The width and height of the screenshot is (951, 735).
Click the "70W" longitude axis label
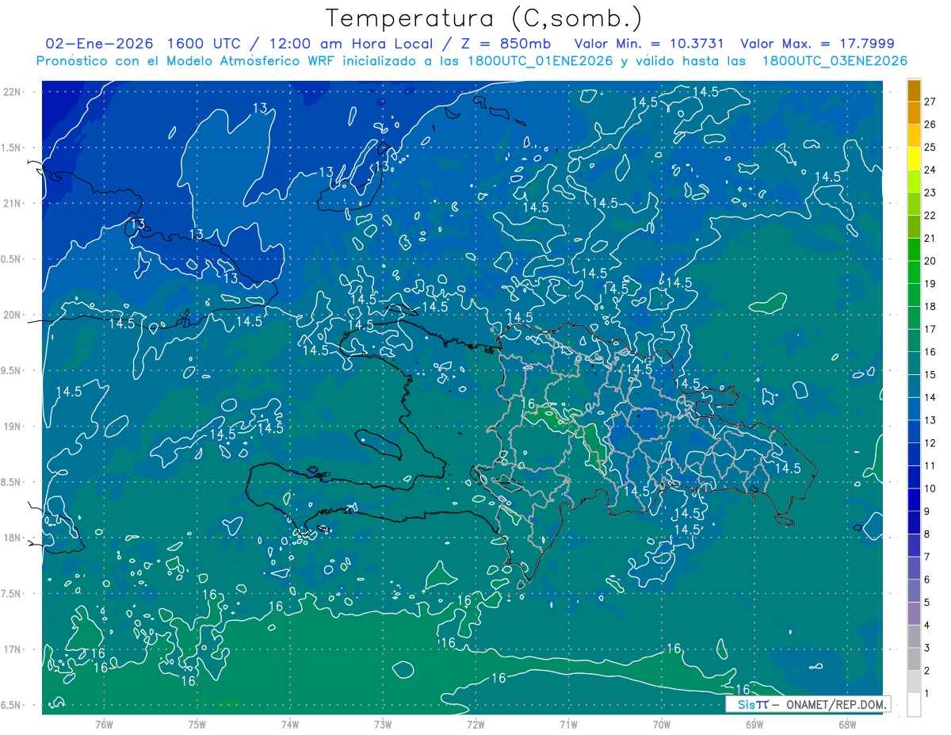[x=662, y=724]
